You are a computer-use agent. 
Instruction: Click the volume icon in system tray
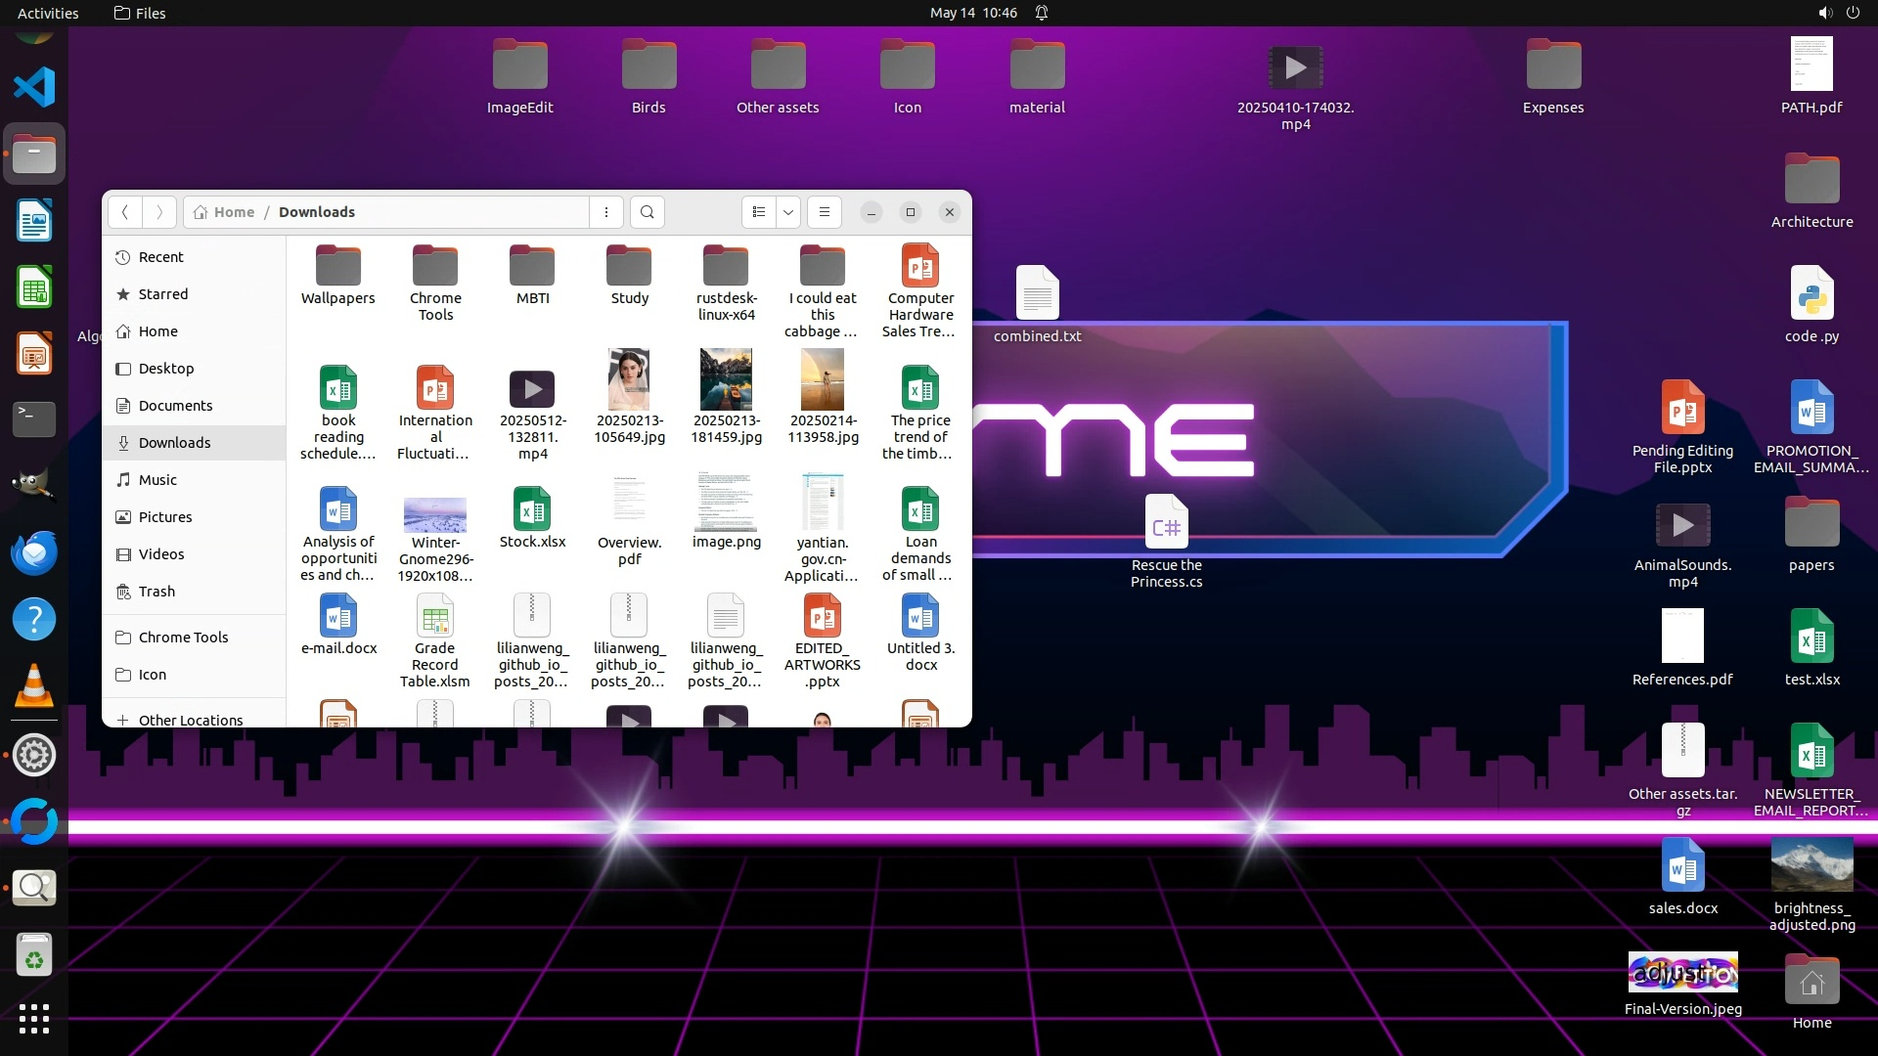[x=1824, y=13]
